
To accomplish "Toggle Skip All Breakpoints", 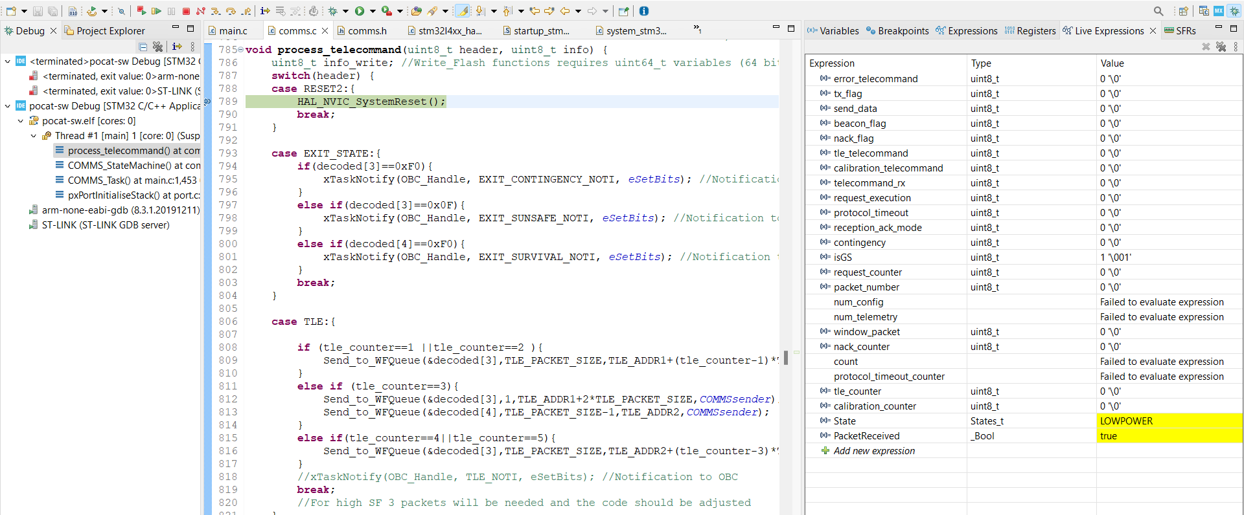I will [121, 11].
